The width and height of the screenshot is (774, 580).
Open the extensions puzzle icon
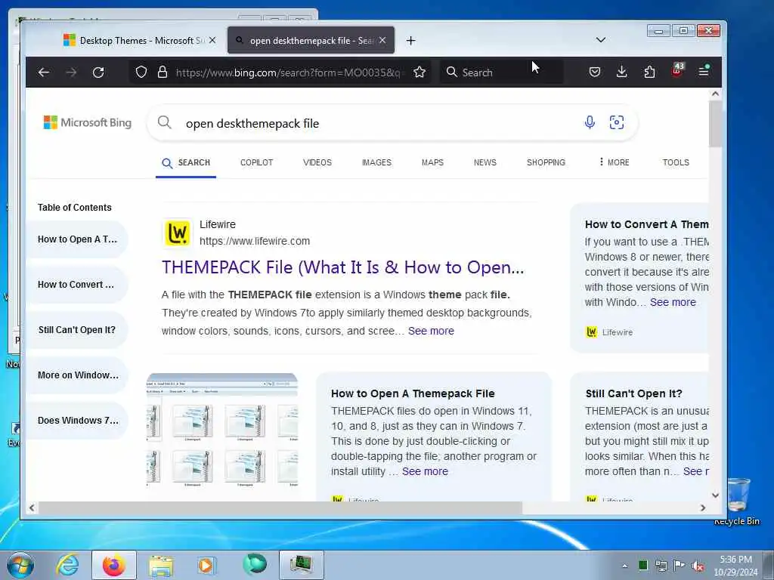point(649,72)
